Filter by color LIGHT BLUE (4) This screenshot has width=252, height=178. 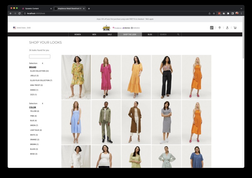point(36,130)
